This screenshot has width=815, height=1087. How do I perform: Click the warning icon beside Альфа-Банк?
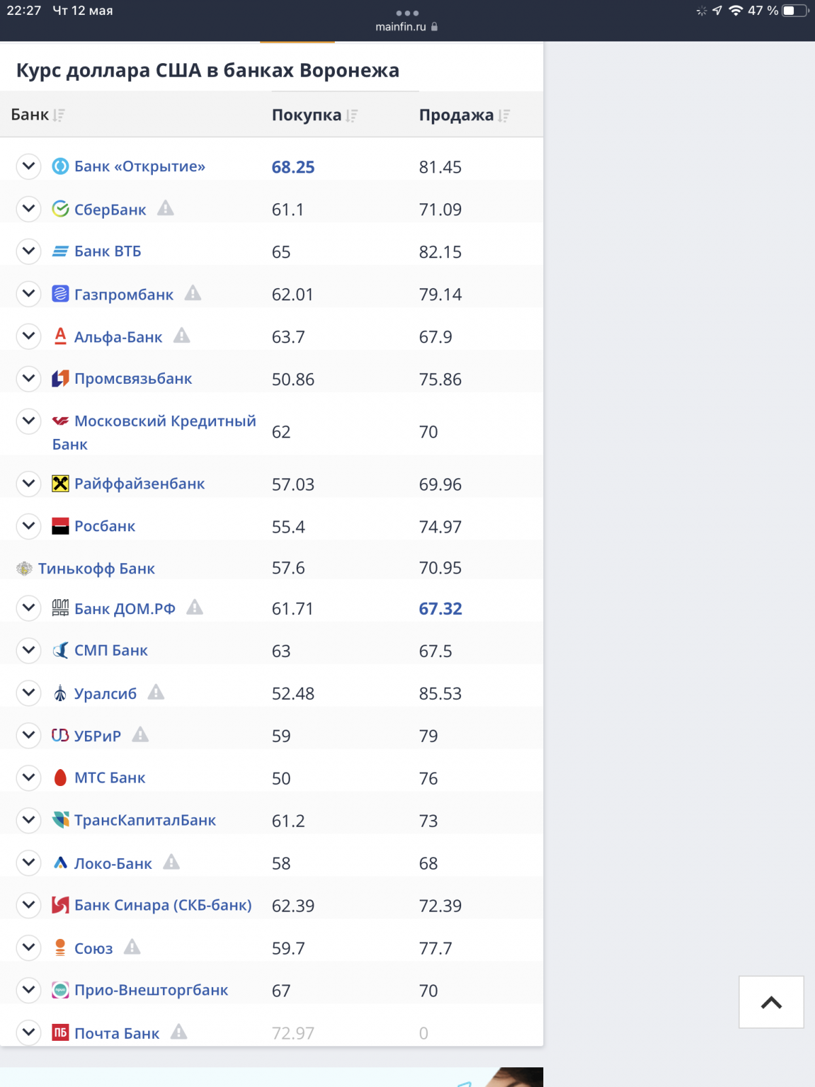pos(181,336)
